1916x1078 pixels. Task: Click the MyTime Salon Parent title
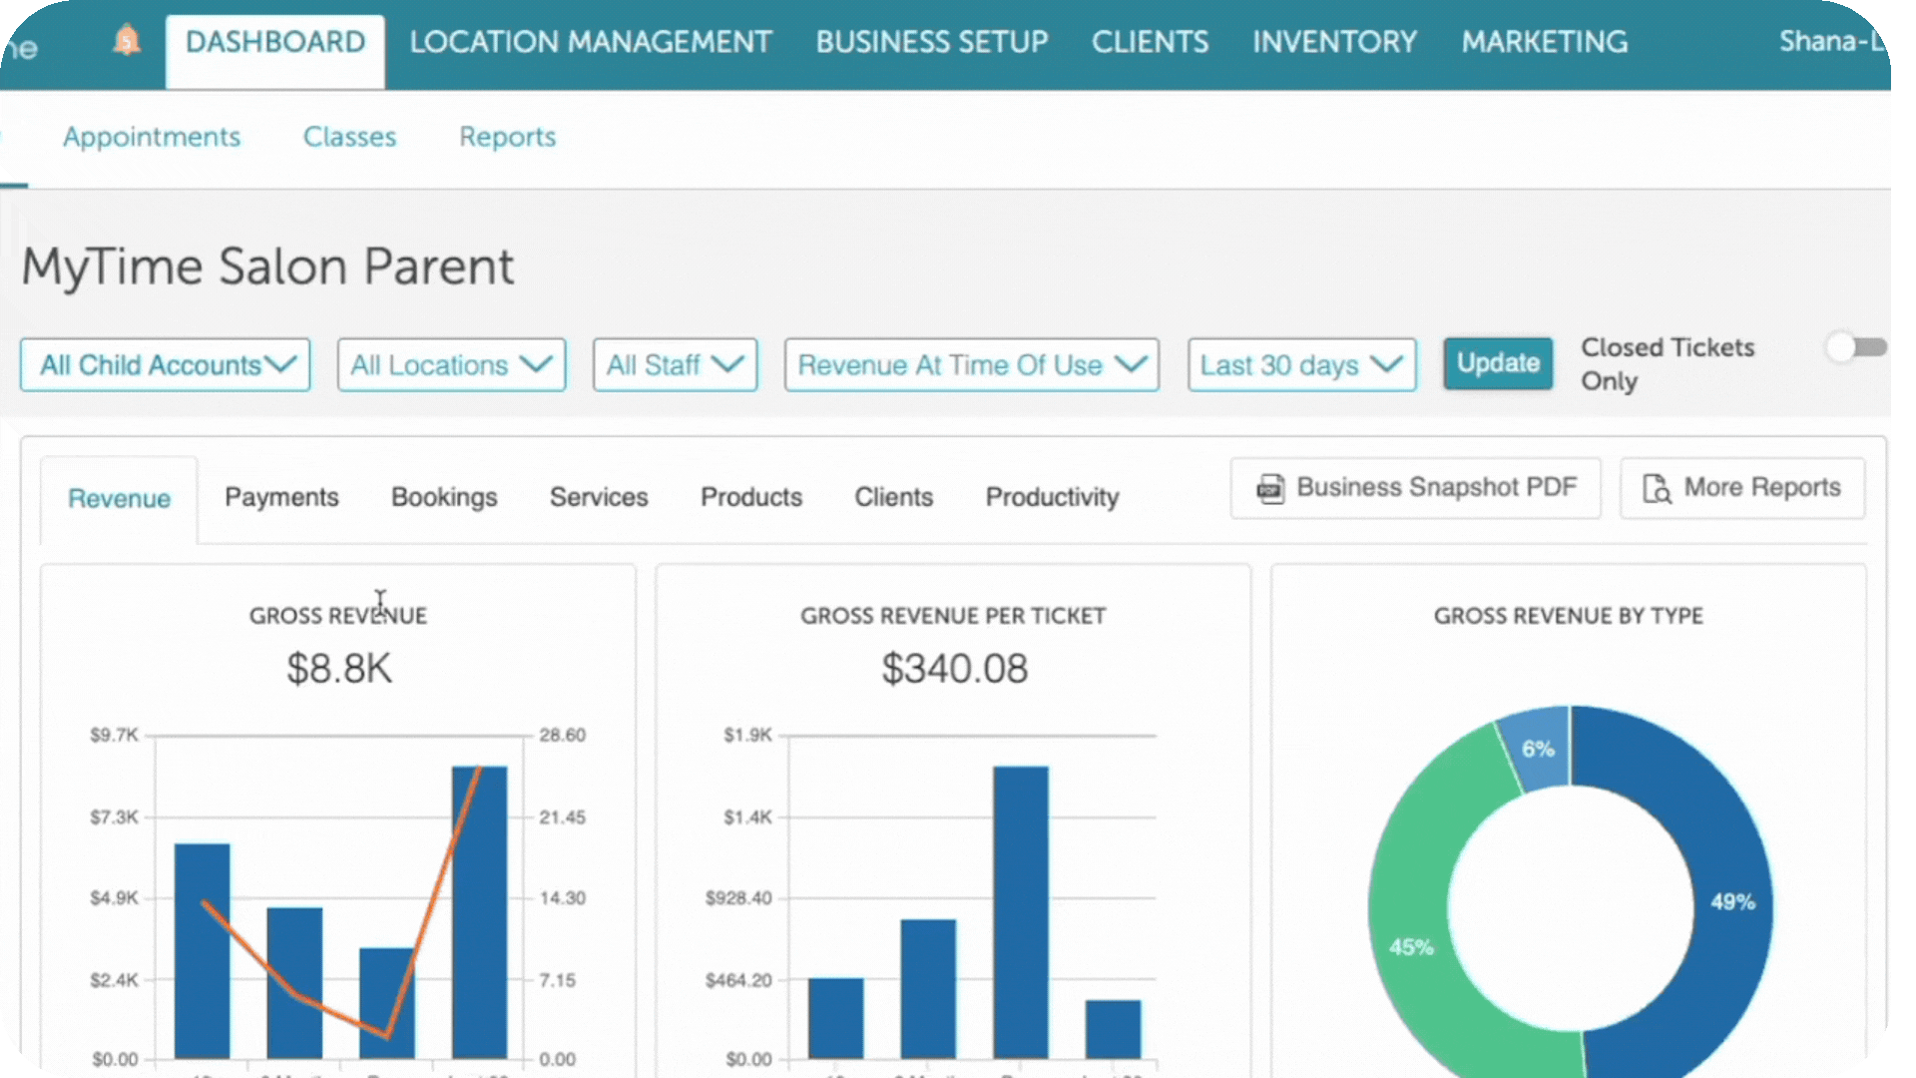click(x=267, y=267)
